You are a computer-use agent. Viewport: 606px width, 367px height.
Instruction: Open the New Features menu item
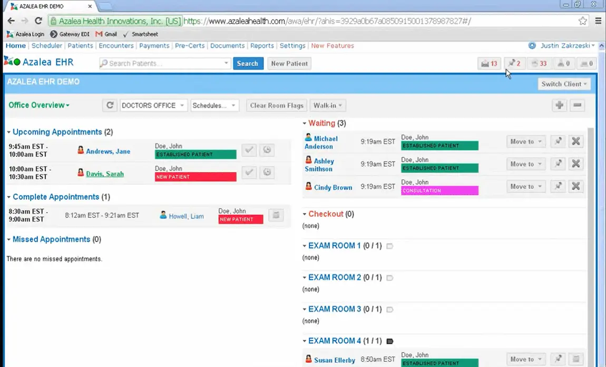point(332,46)
